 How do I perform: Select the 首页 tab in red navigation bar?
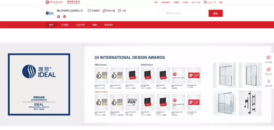pyautogui.click(x=51, y=25)
